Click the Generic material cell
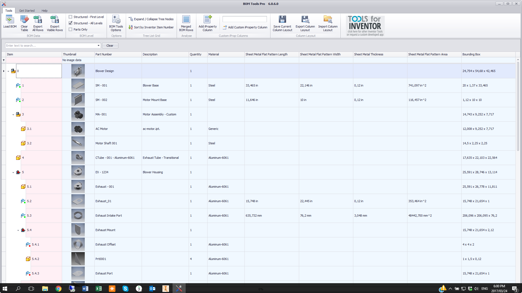 (226, 129)
